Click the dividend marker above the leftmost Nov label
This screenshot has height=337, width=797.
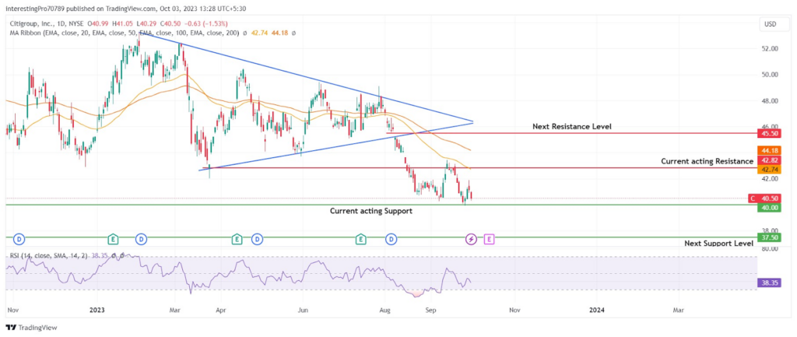point(19,238)
